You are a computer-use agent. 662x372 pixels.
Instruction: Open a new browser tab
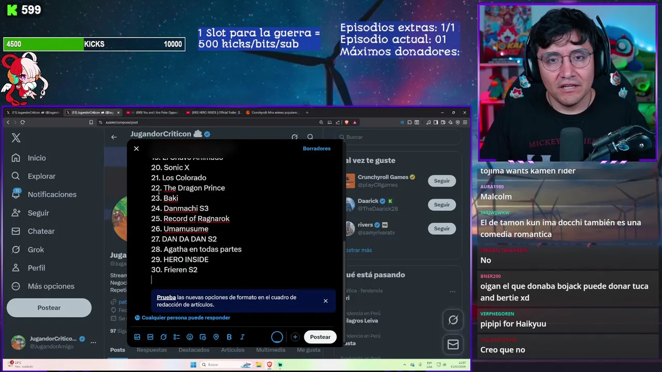(307, 113)
